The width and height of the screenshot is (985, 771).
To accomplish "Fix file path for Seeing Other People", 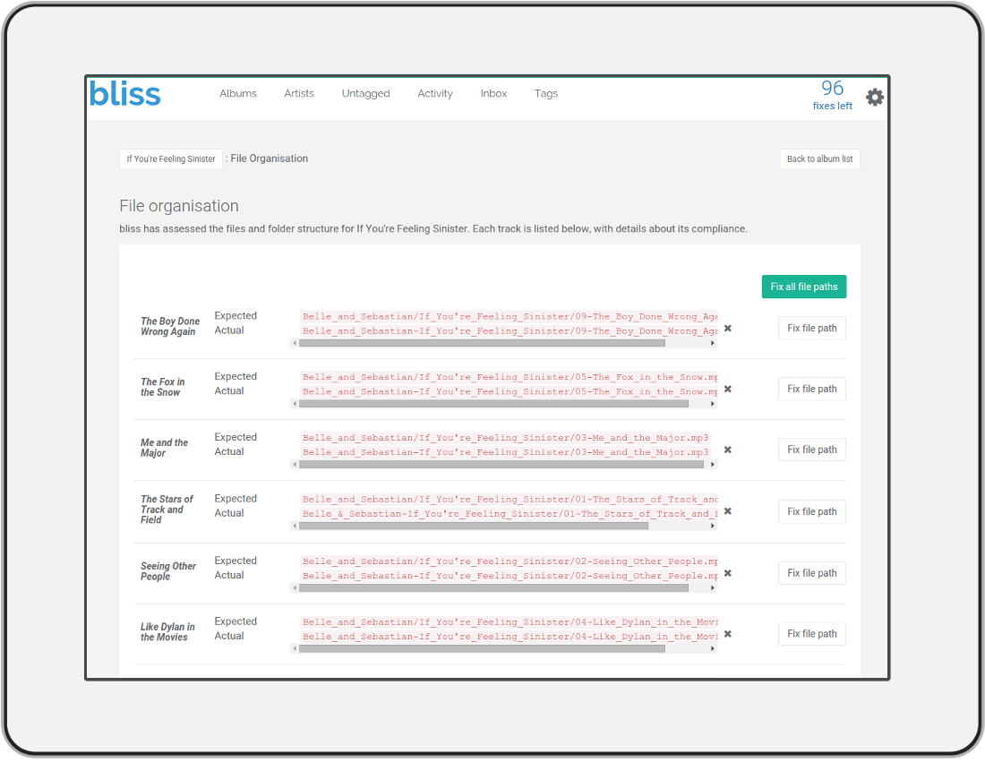I will coord(811,573).
